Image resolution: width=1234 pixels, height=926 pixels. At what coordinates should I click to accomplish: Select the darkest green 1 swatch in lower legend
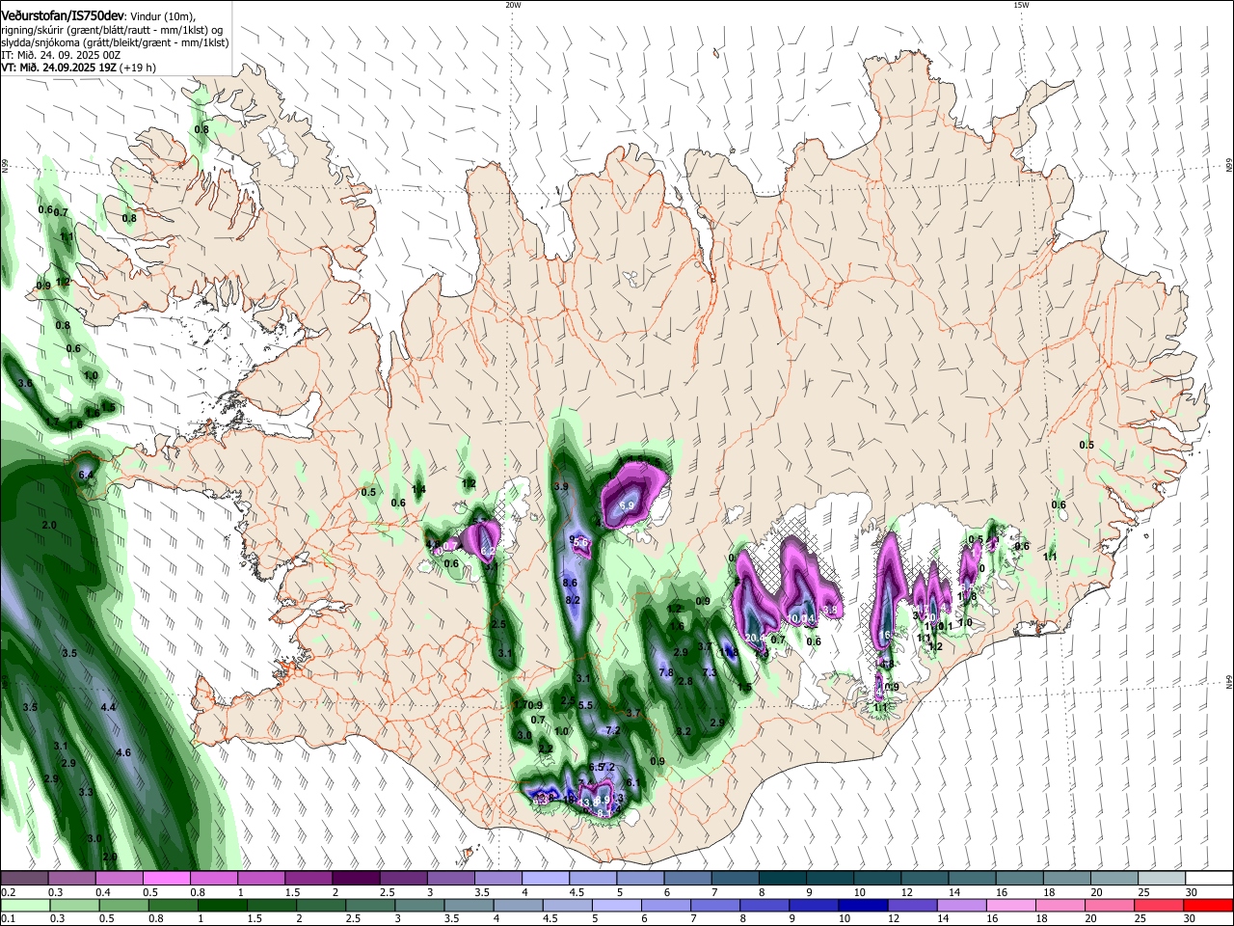click(222, 905)
